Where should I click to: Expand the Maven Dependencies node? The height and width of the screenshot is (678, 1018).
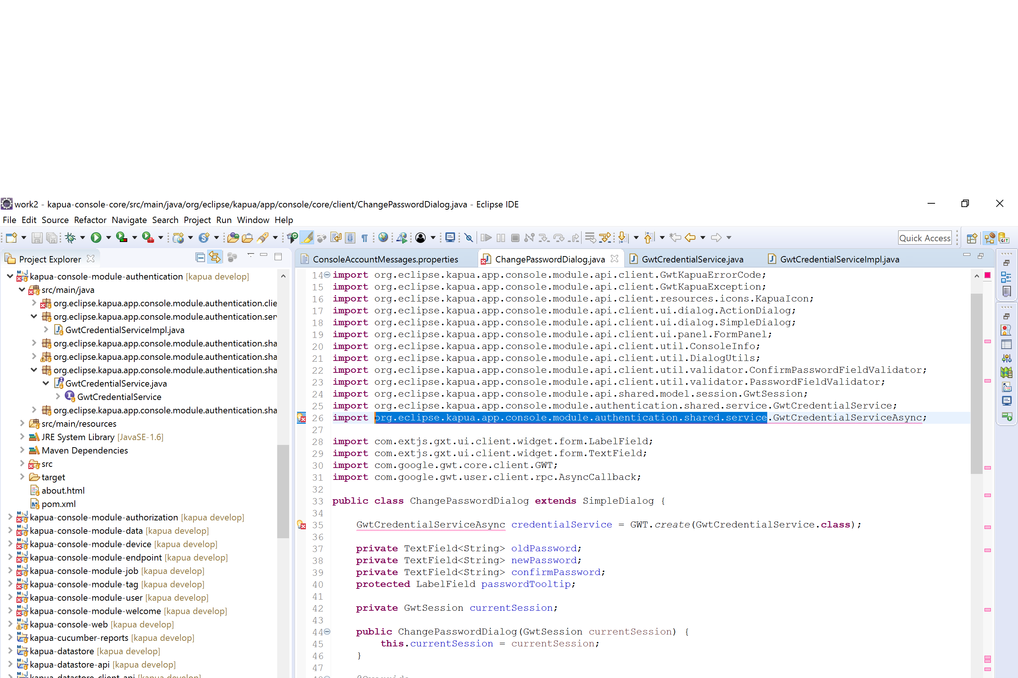(x=22, y=450)
